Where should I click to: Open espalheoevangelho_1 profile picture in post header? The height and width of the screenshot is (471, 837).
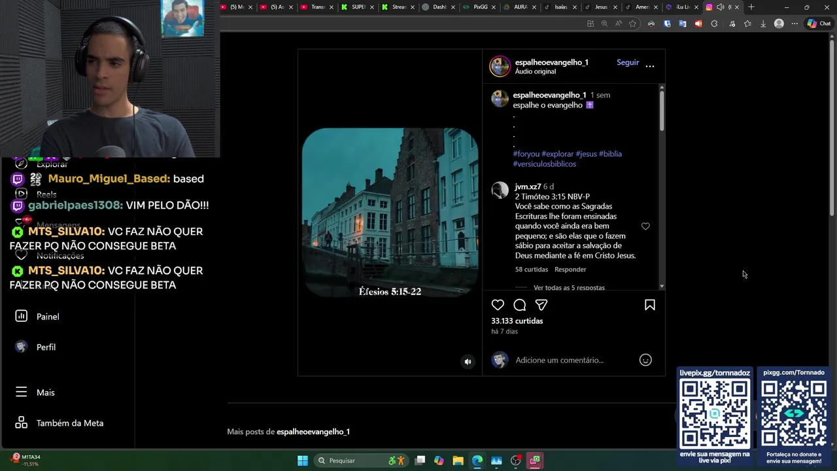(x=500, y=66)
